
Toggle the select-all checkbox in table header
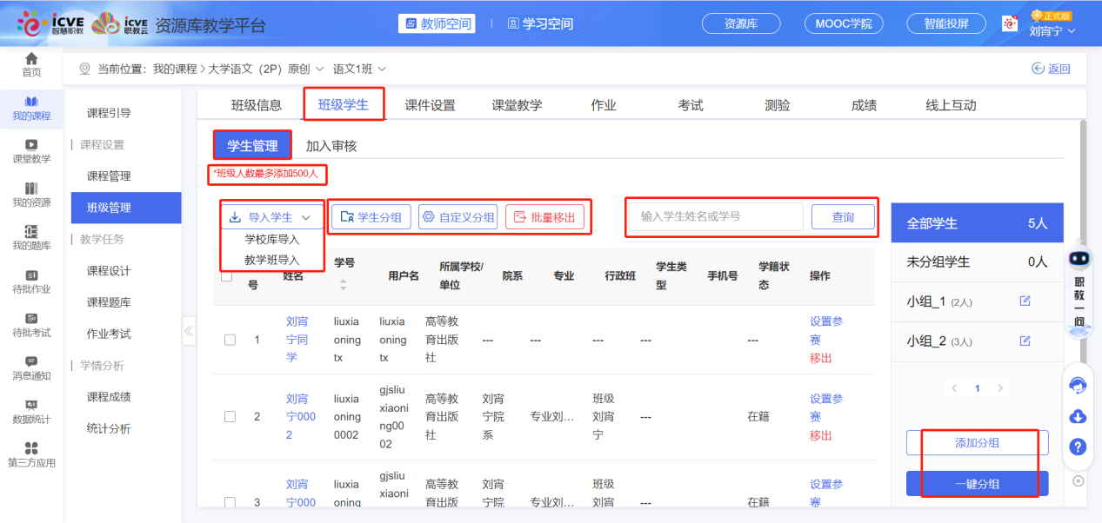click(226, 276)
